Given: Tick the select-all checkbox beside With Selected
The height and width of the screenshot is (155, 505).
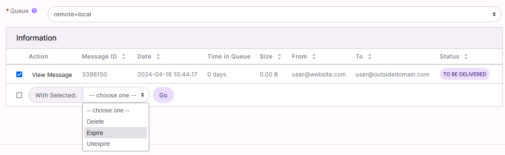Looking at the screenshot, I should 19,95.
